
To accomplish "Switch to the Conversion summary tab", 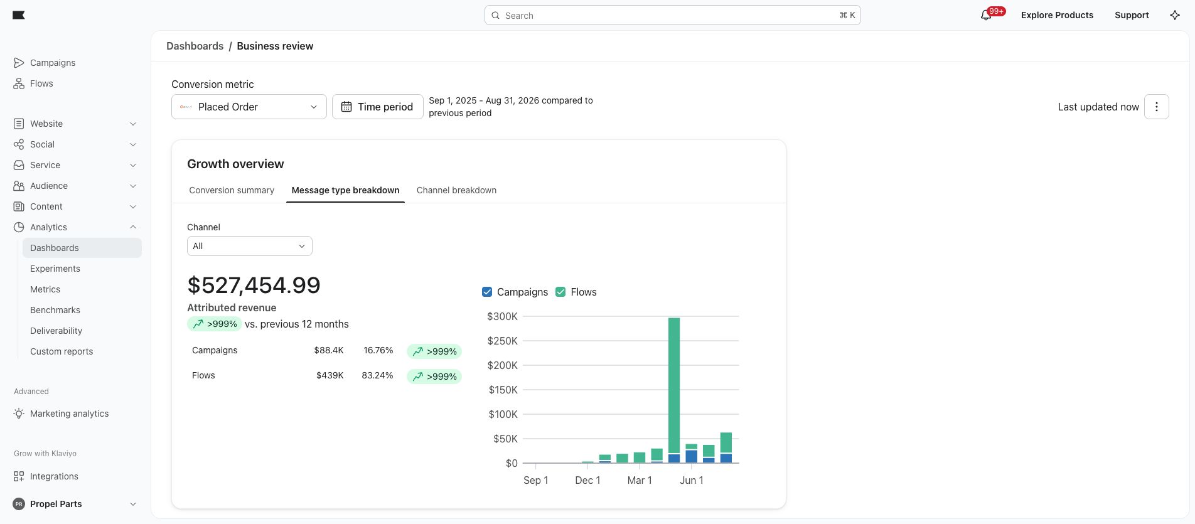I will point(232,190).
